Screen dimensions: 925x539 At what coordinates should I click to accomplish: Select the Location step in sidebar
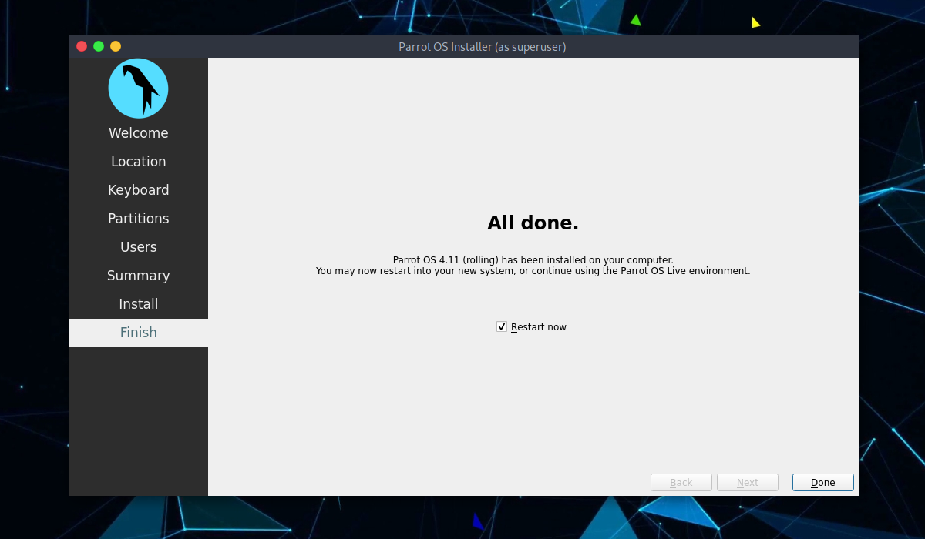coord(139,162)
